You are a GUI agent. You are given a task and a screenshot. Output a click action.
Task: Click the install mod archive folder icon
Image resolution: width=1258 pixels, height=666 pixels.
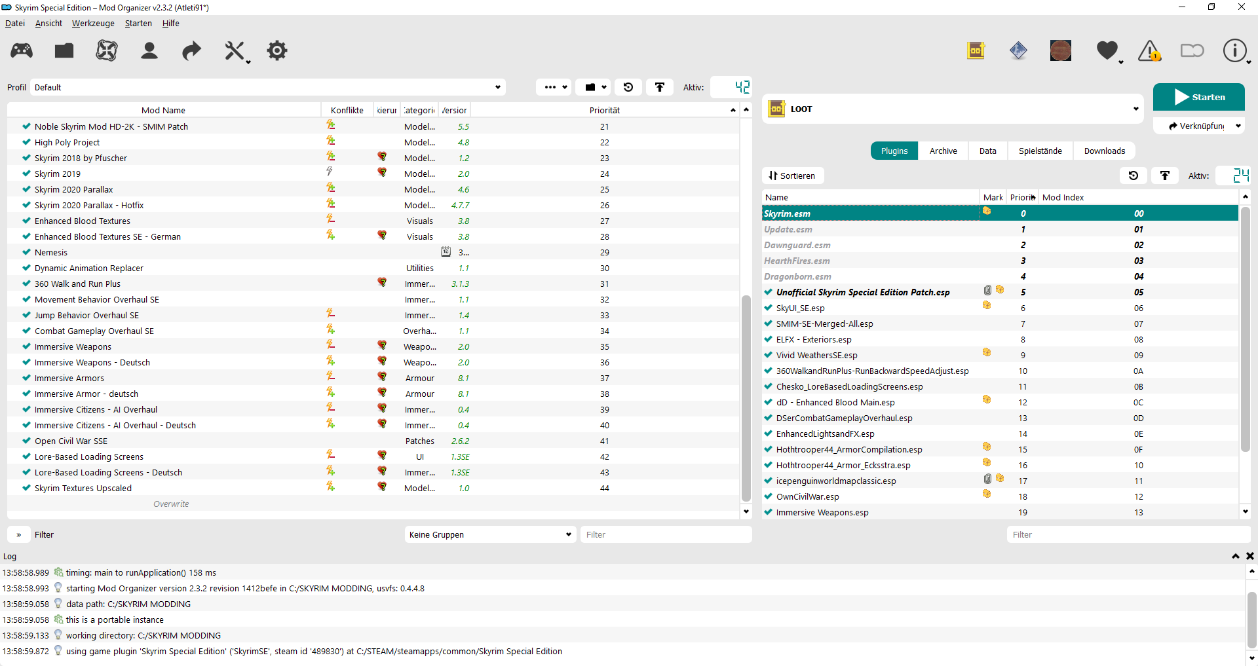[64, 50]
